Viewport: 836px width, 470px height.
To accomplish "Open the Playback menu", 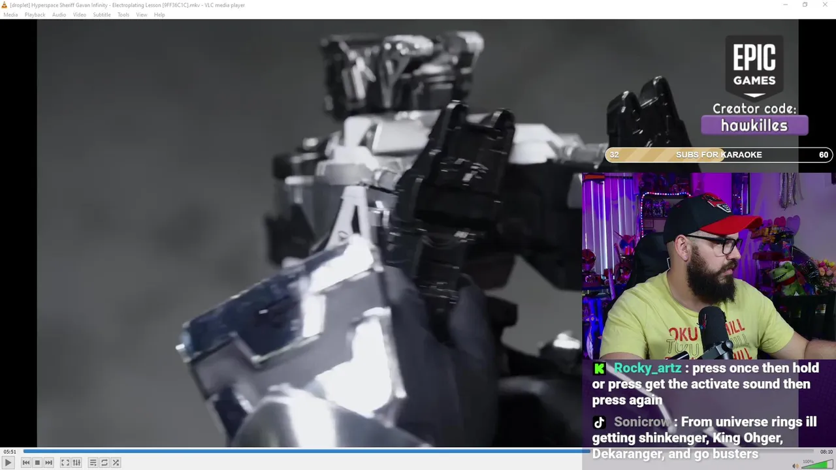I will 35,14.
